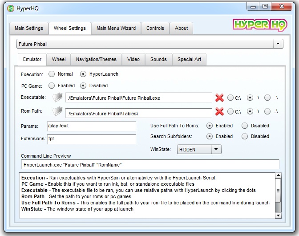Screen dimensions: 299x236
Task: Click the 'Execution' help text line
Action: click(x=118, y=178)
